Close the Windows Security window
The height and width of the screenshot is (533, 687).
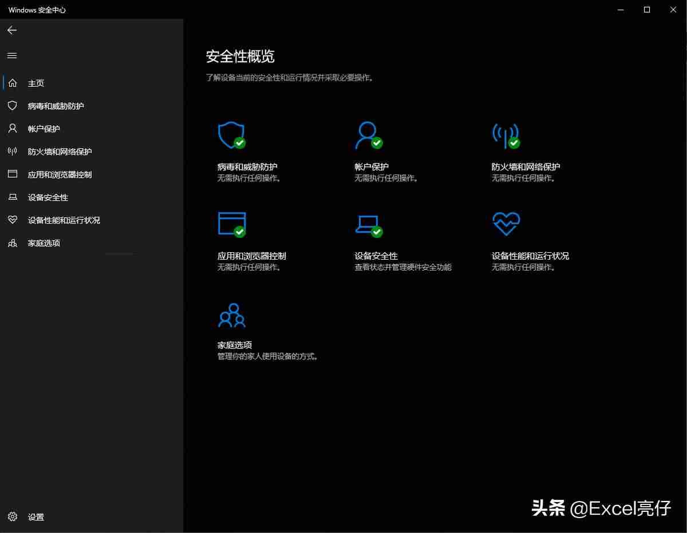[x=673, y=10]
